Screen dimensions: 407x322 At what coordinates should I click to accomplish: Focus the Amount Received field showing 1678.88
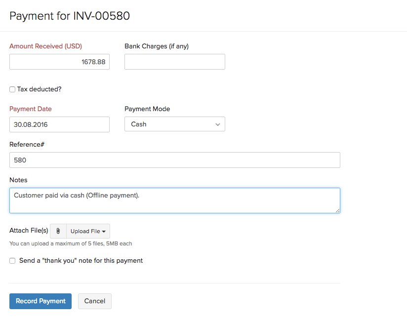pos(59,62)
